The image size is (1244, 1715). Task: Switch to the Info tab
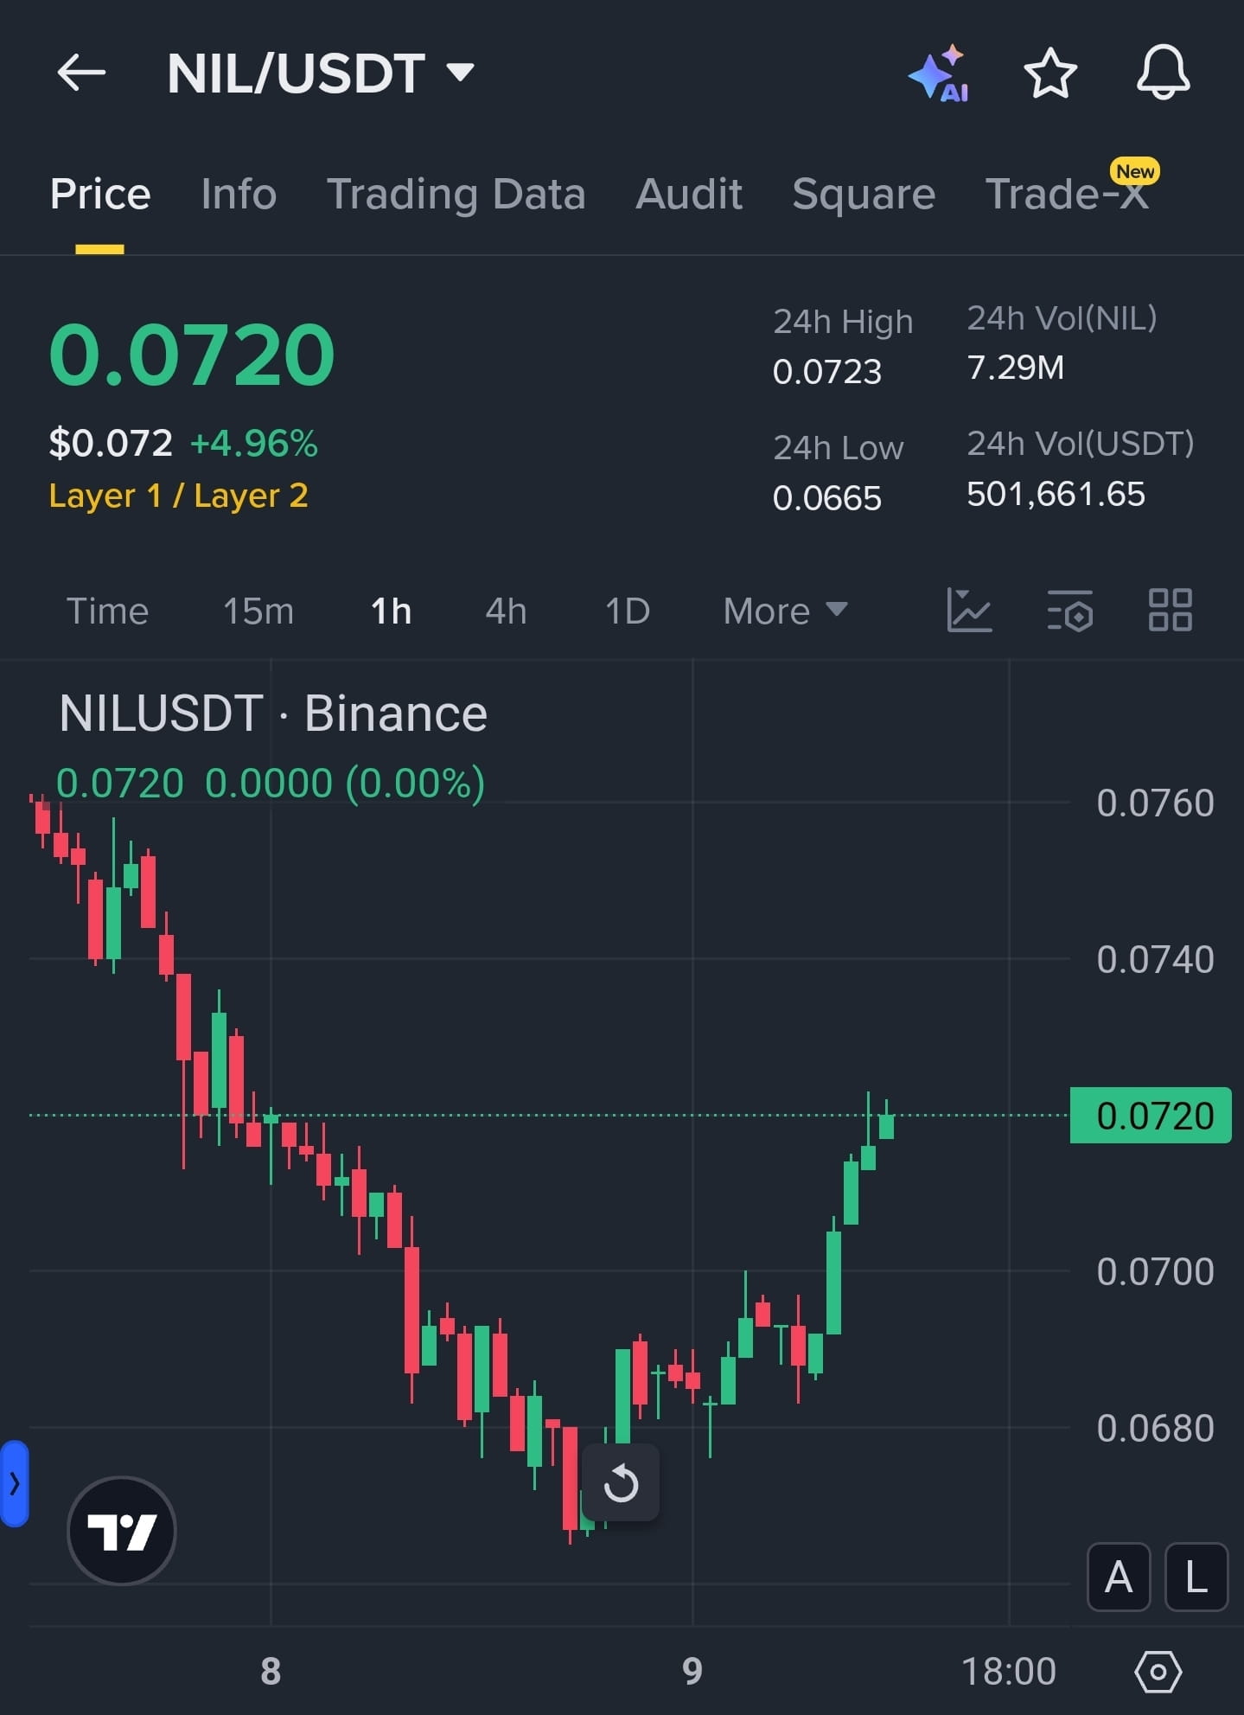click(239, 194)
